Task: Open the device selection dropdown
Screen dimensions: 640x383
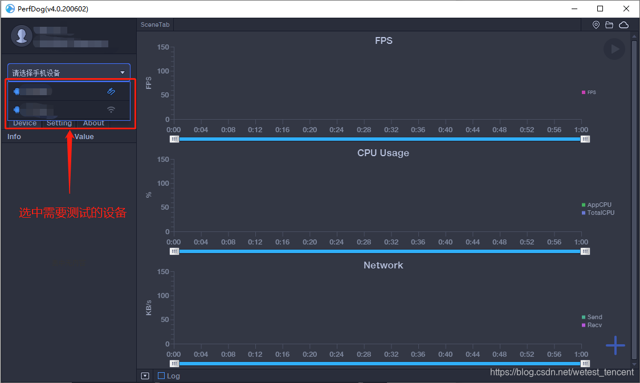Action: pos(69,72)
